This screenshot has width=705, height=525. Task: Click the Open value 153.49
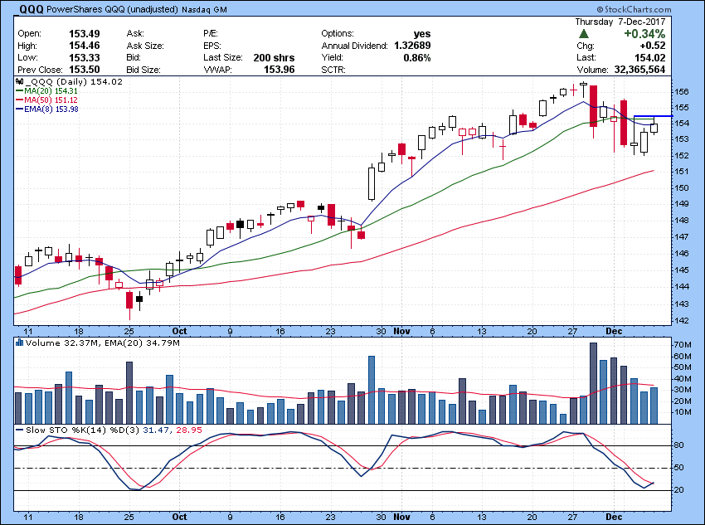click(x=84, y=34)
